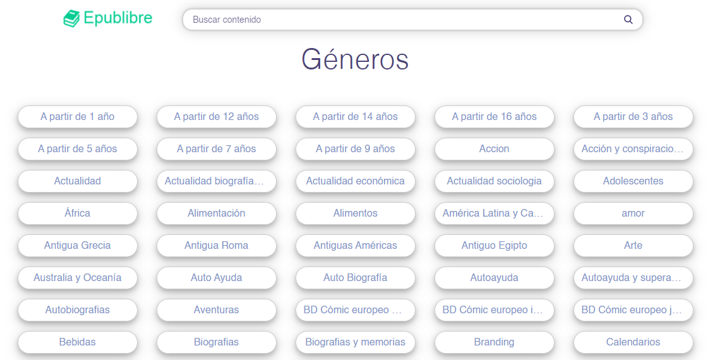
Task: Click the search magnifying glass icon
Action: [x=628, y=20]
